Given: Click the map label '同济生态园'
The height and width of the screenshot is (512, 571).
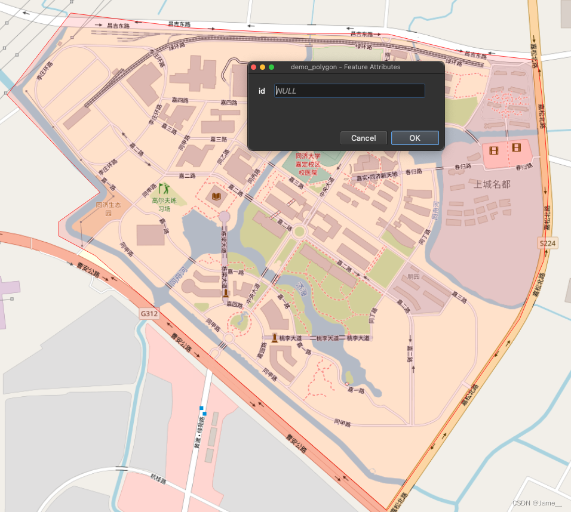Looking at the screenshot, I should click(108, 209).
